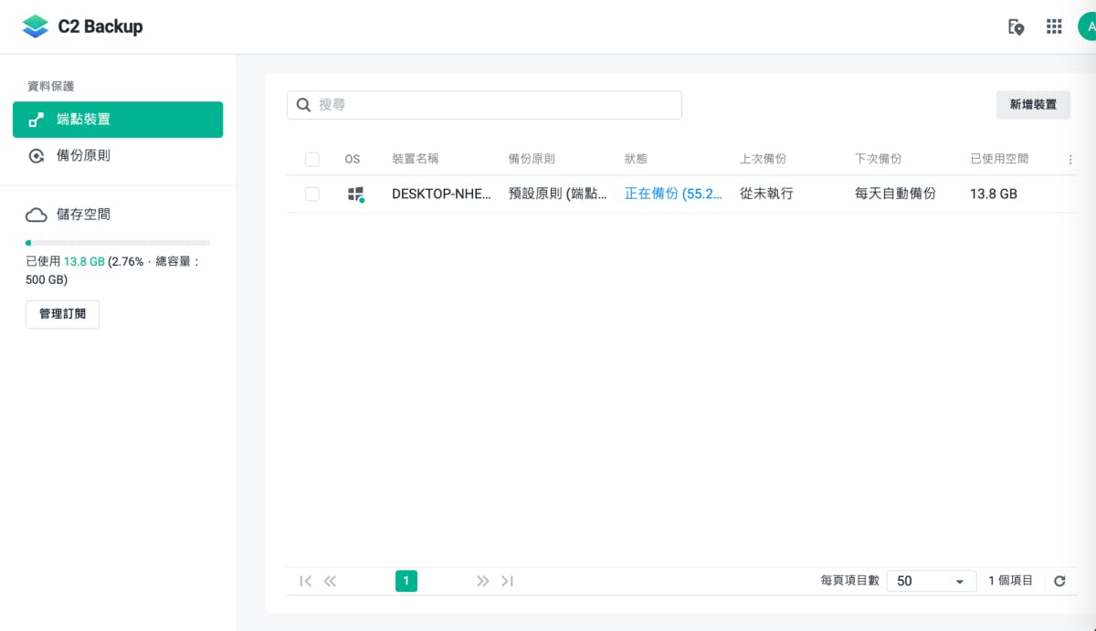Click the 管理訂閱 button
The width and height of the screenshot is (1096, 631).
tap(62, 314)
